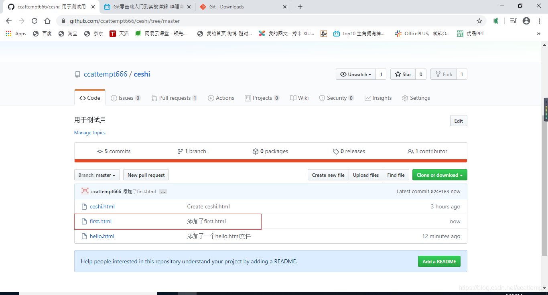
Task: Click New pull request button
Action: click(146, 175)
